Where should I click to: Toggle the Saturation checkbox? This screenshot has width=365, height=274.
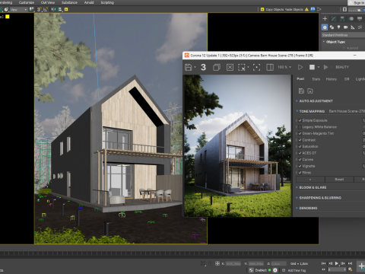[300, 146]
